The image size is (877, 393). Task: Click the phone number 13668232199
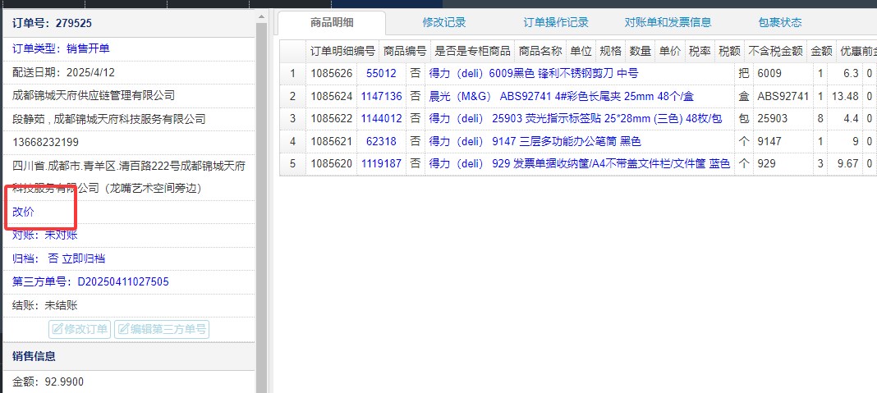click(45, 142)
